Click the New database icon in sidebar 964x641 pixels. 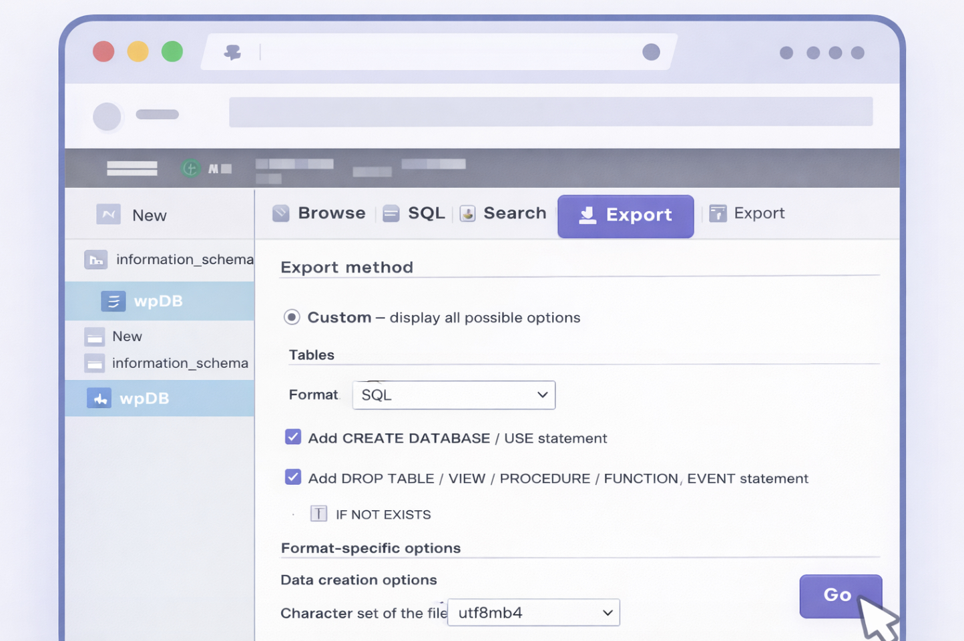click(x=109, y=214)
